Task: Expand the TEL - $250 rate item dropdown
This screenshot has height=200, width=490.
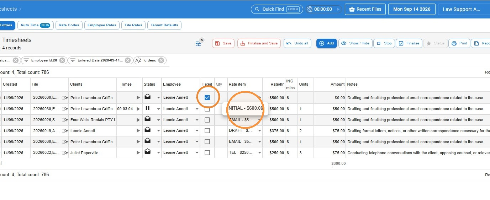Action: coord(259,153)
